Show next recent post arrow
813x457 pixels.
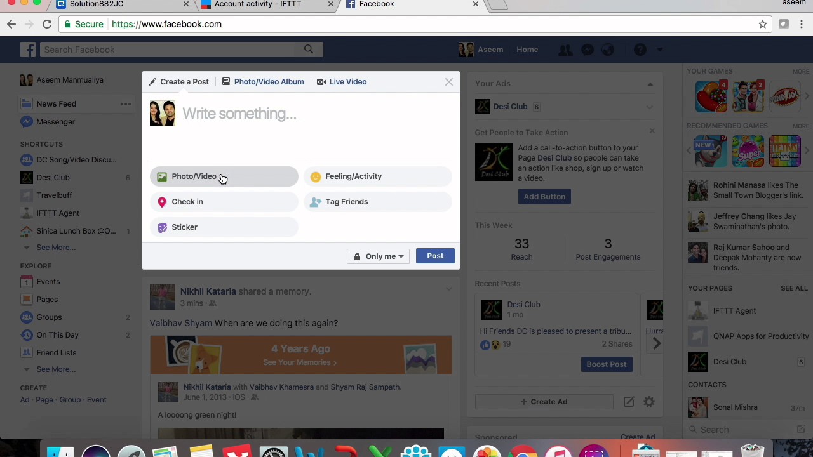(656, 343)
